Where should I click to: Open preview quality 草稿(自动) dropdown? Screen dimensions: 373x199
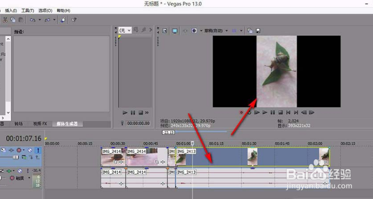[x=216, y=30]
